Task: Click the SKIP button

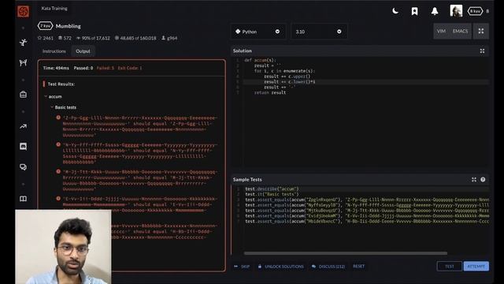Action: [242, 267]
